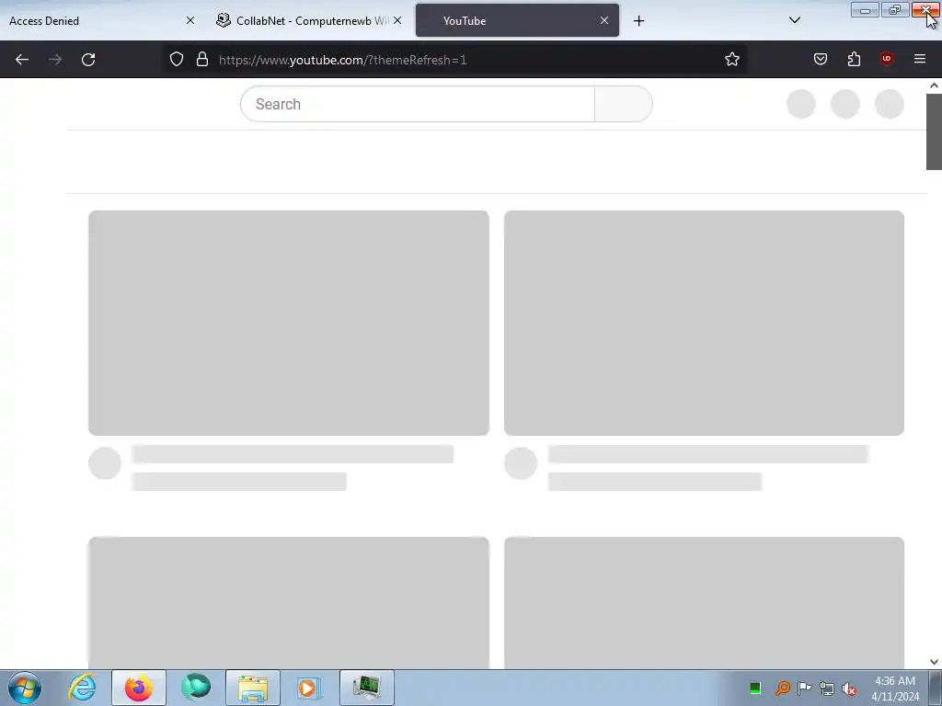Image resolution: width=942 pixels, height=706 pixels.
Task: Open the Firefox hamburger application menu
Action: [x=920, y=59]
